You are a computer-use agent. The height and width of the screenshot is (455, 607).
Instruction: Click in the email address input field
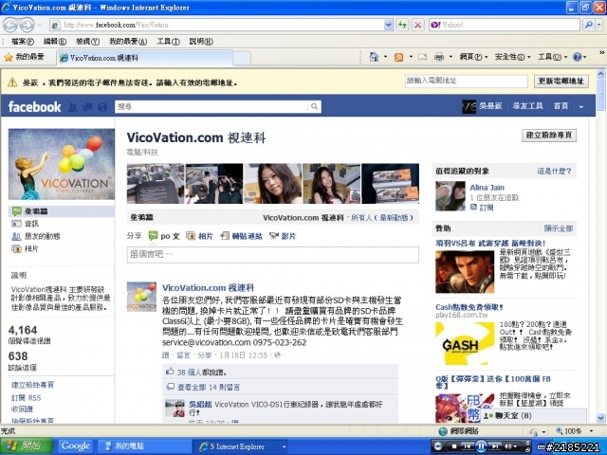(x=466, y=82)
